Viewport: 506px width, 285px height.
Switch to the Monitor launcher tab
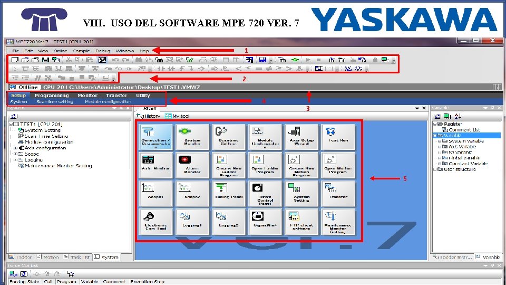click(x=87, y=96)
